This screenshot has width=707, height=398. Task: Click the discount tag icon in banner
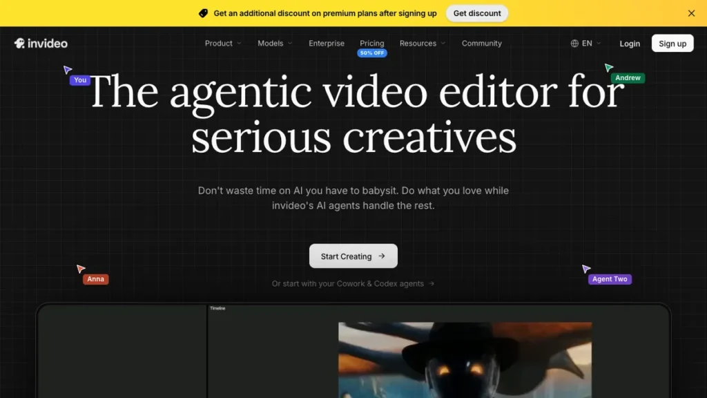[204, 13]
